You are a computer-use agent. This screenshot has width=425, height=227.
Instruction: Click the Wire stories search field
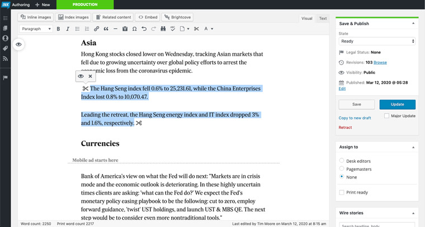click(x=377, y=225)
